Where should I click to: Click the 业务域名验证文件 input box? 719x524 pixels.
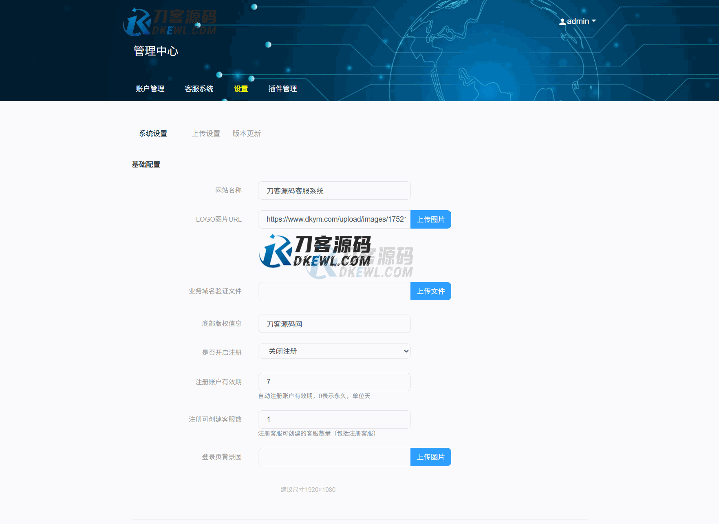tap(334, 291)
